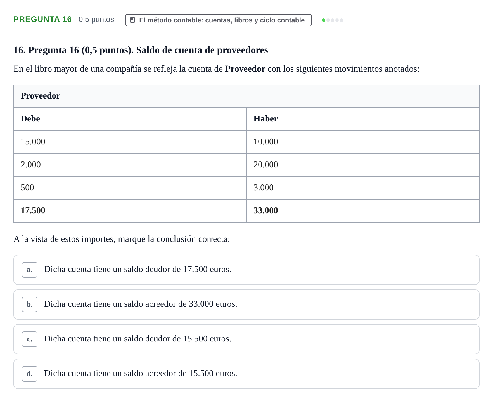
Task: Click the Debe cell '2.000'
Action: 130,165
